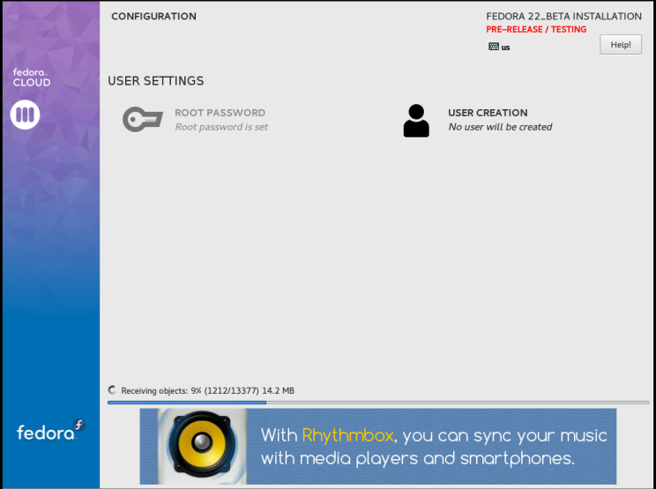Click the "fedora CLOUD" sidebar text

click(x=32, y=78)
